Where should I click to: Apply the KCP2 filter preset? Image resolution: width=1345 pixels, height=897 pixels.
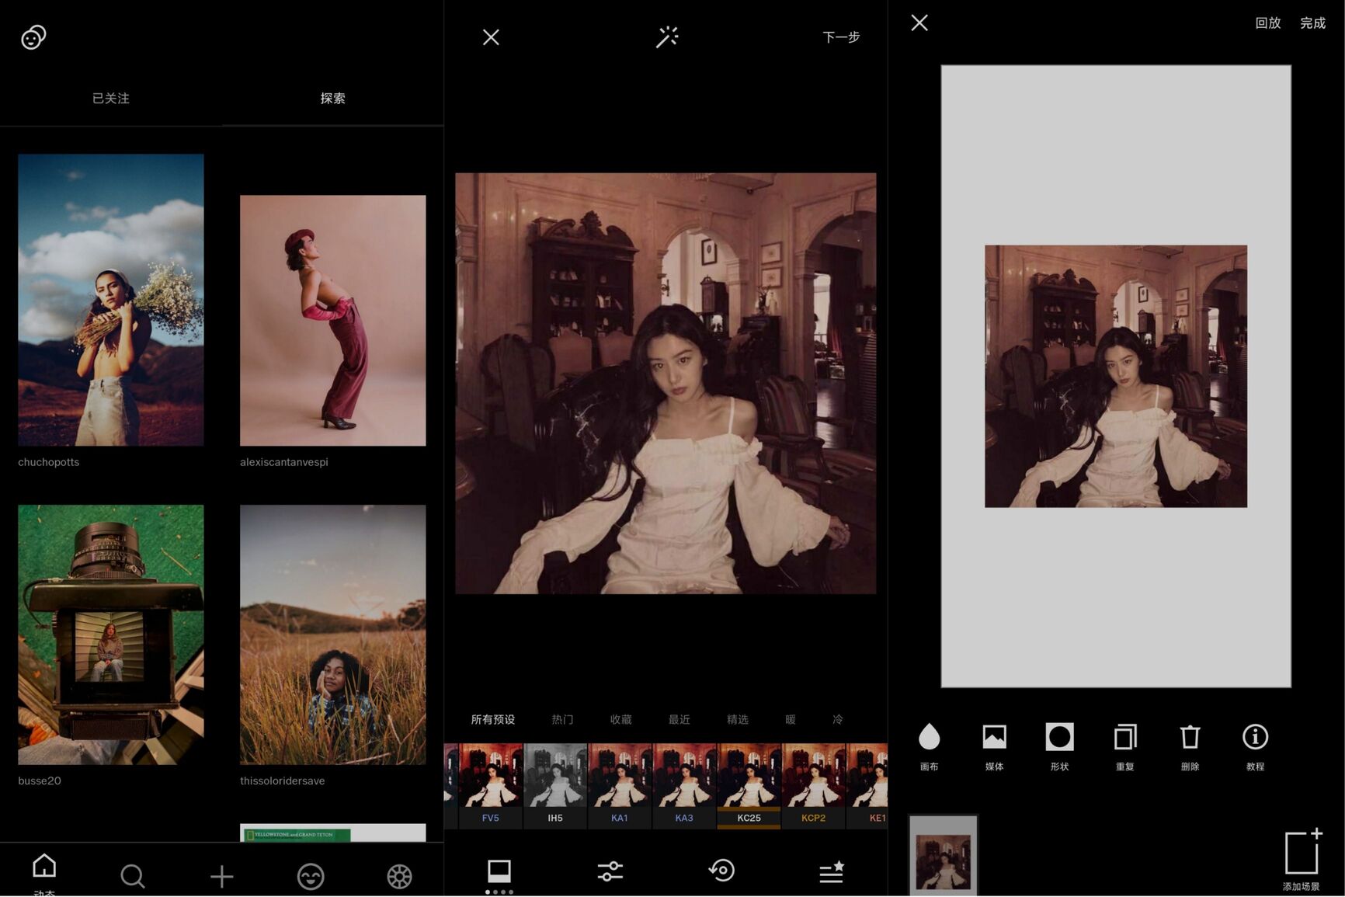coord(813,786)
